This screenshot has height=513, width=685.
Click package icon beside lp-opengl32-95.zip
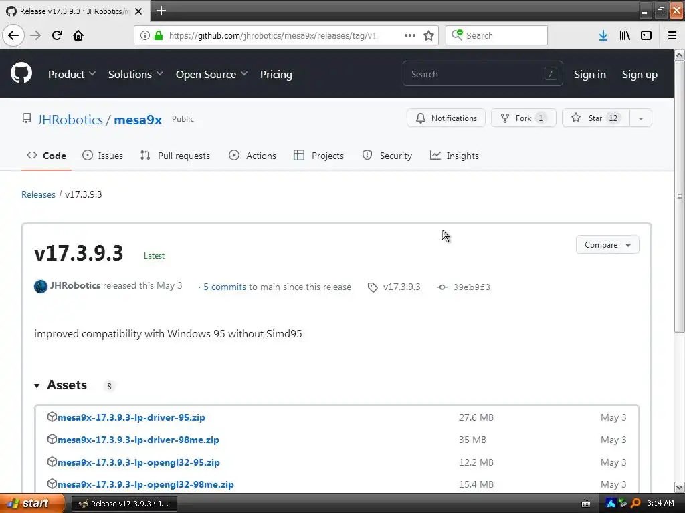click(x=52, y=462)
